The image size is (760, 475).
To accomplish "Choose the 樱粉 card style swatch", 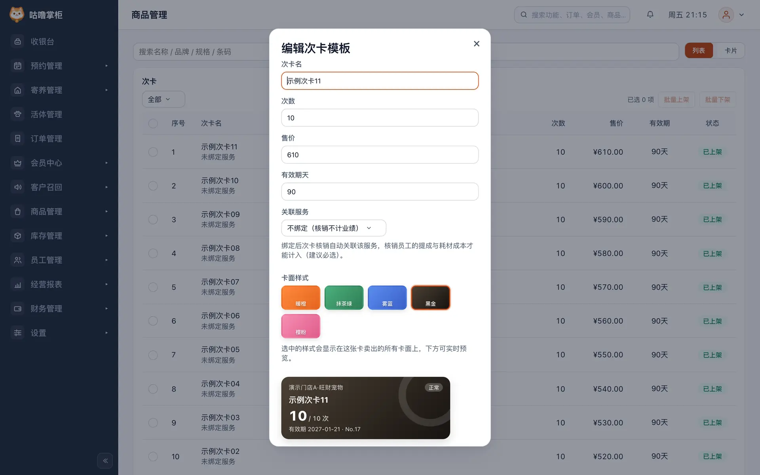I will point(301,326).
